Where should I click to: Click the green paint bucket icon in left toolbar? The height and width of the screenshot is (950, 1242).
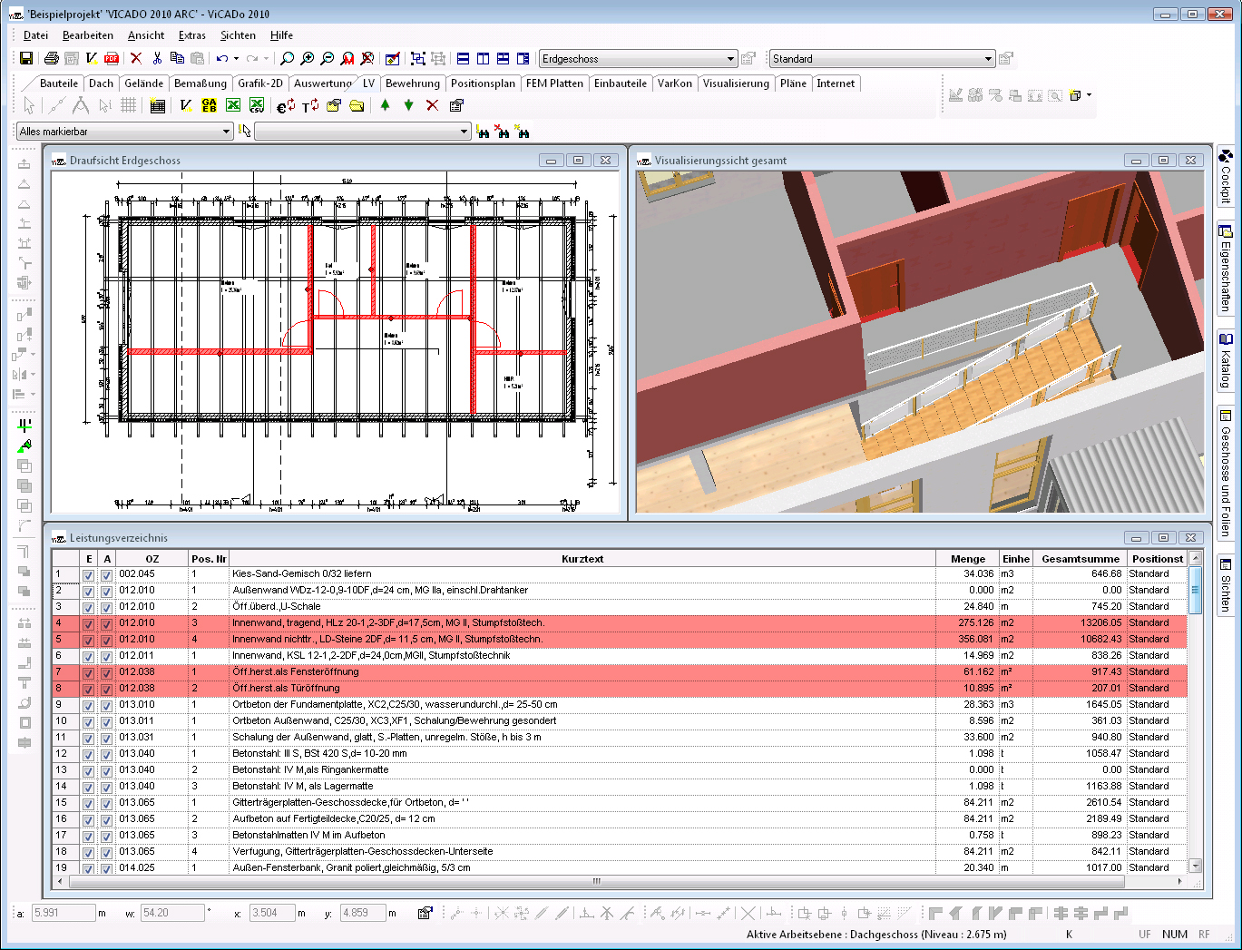click(24, 446)
